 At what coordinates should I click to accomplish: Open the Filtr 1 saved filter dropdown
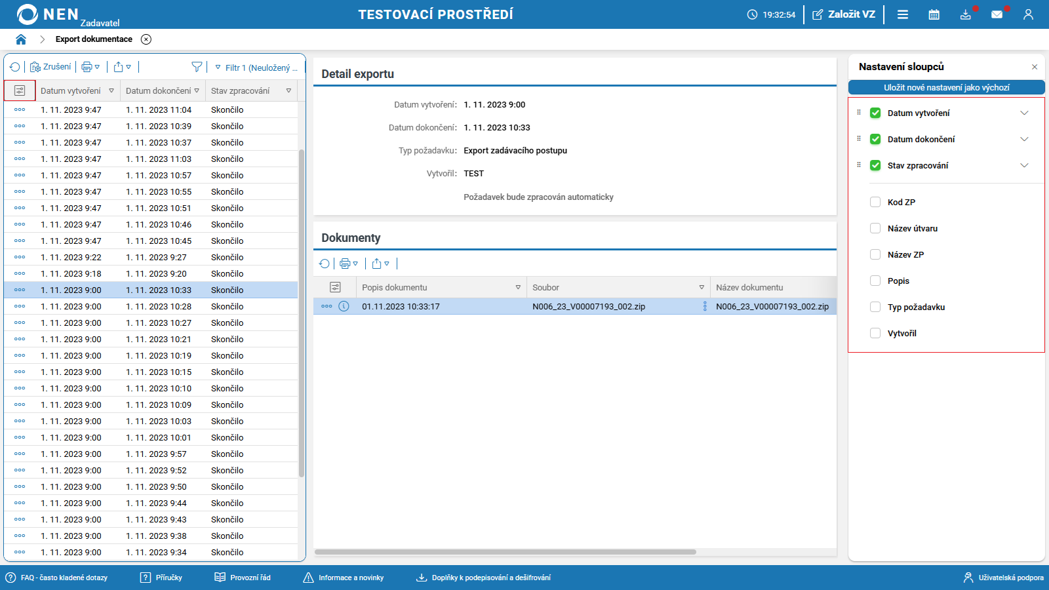pyautogui.click(x=257, y=68)
